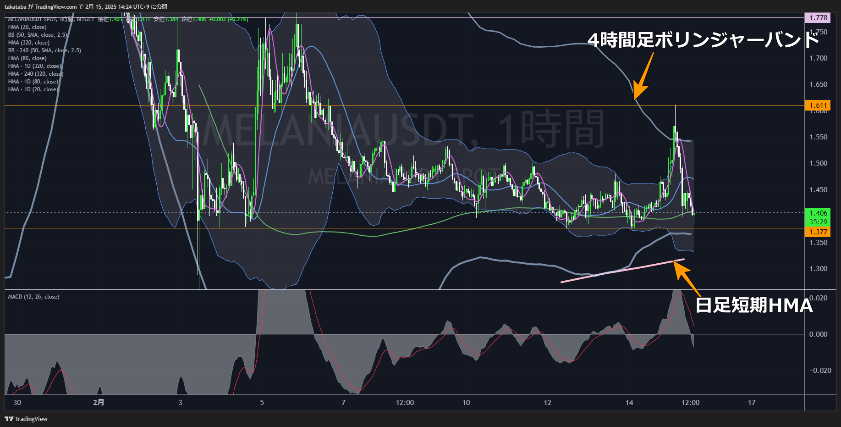Image resolution: width=841 pixels, height=427 pixels.
Task: Select the BB (50, SMA, close, 2.5) label
Action: click(x=37, y=35)
